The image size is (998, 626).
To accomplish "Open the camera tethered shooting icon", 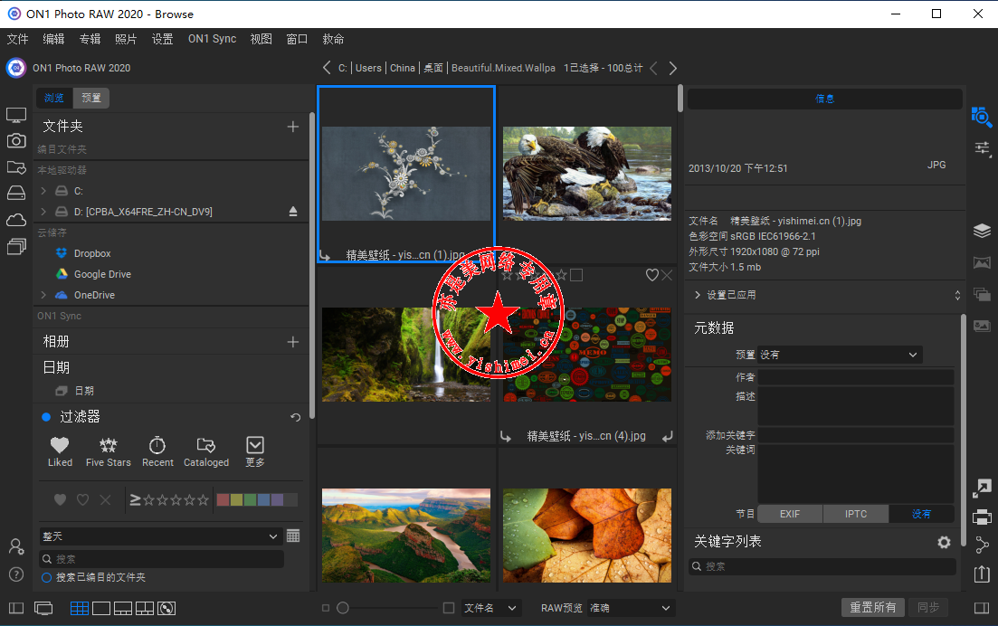I will pos(16,140).
